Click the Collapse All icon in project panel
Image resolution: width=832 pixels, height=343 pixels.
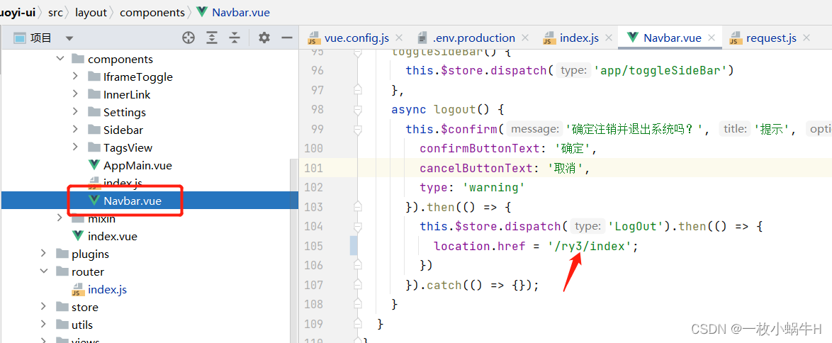235,38
